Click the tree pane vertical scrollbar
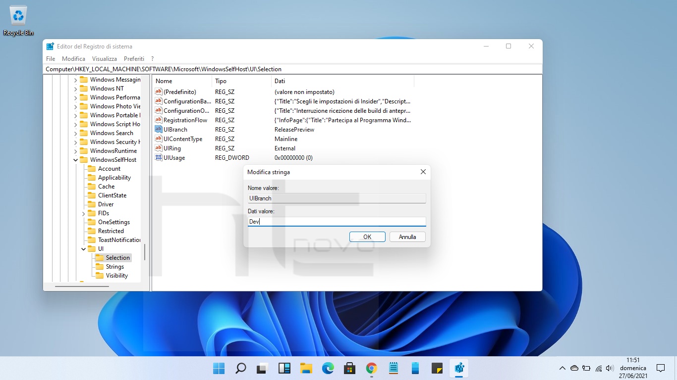The height and width of the screenshot is (380, 677). click(145, 252)
